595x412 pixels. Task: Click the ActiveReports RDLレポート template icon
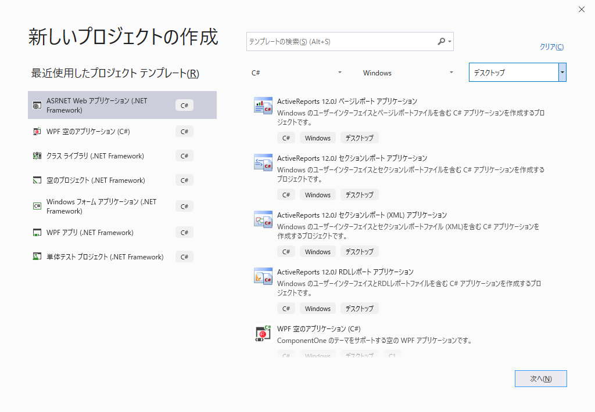tap(263, 276)
